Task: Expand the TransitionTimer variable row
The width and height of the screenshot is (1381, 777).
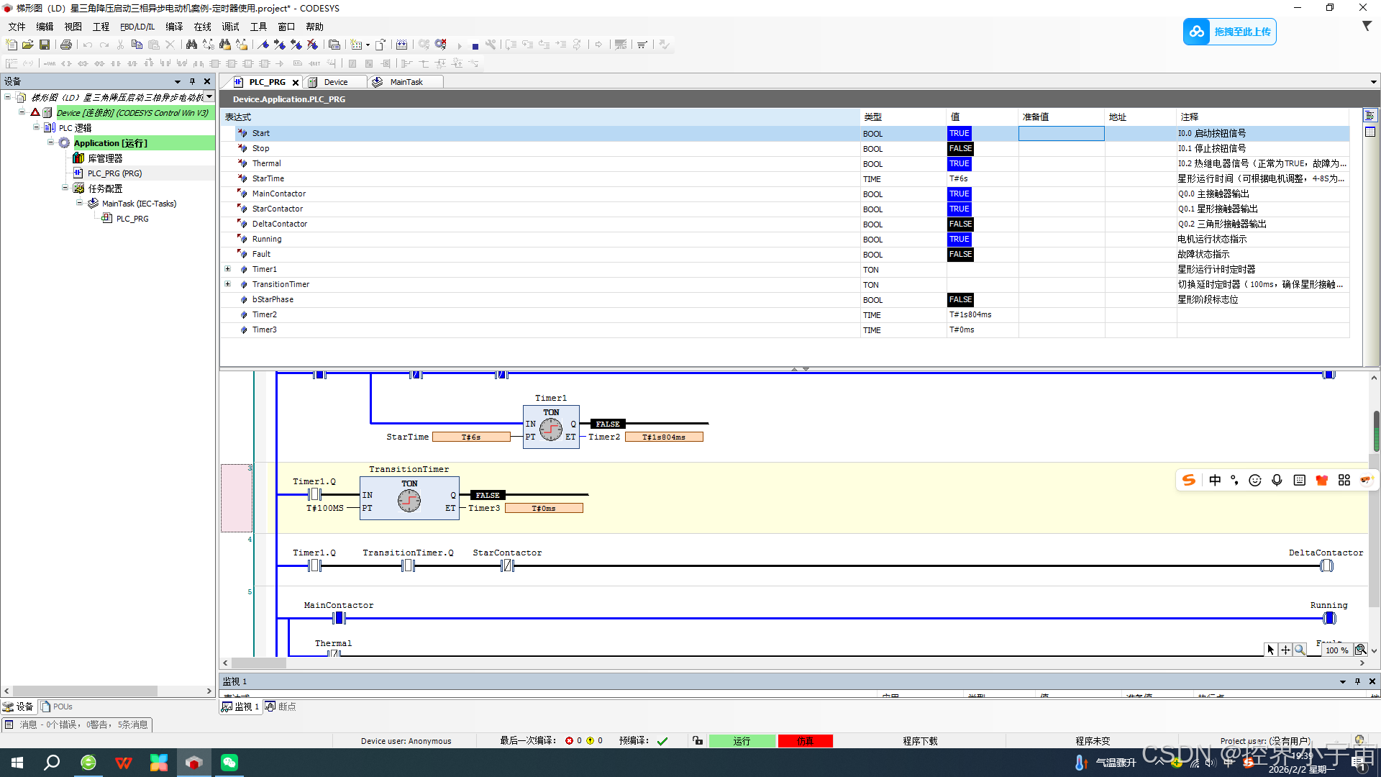Action: click(228, 284)
